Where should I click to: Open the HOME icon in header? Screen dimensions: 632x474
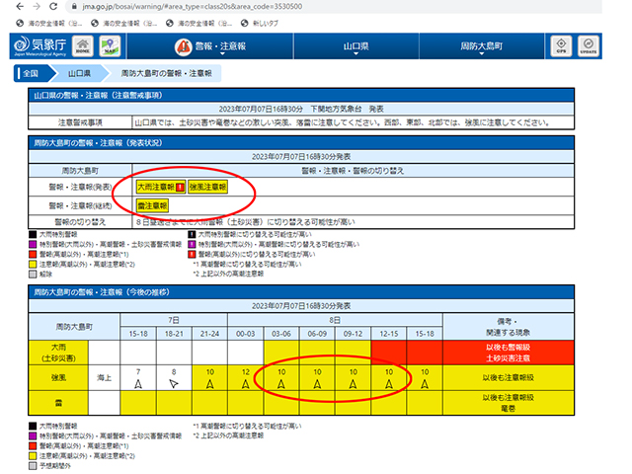pos(83,46)
